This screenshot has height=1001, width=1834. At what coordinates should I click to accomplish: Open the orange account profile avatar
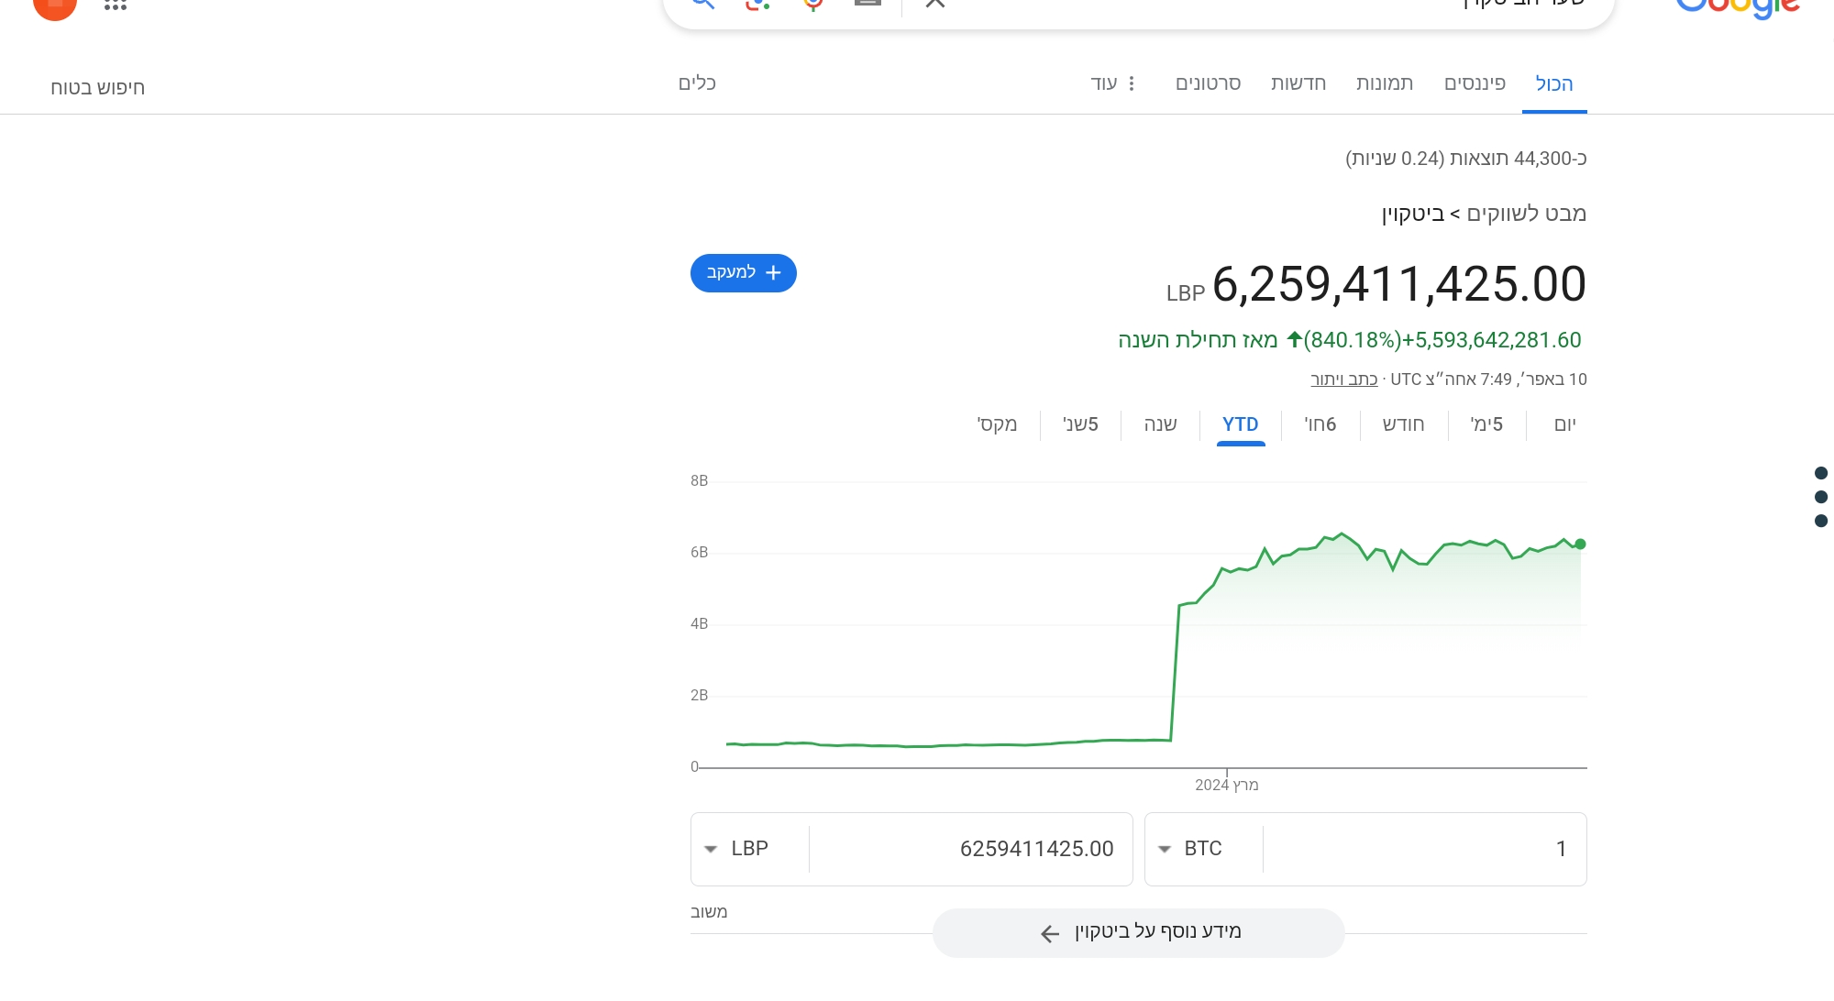[55, 5]
